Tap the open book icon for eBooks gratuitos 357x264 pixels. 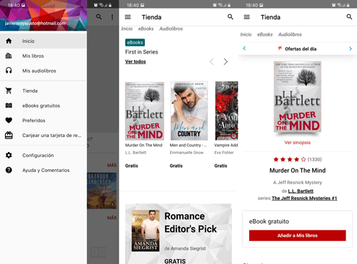[9, 106]
